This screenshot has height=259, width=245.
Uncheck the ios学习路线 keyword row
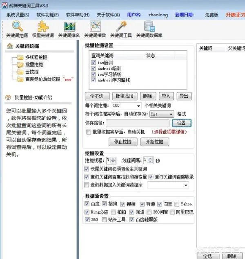pos(94,74)
